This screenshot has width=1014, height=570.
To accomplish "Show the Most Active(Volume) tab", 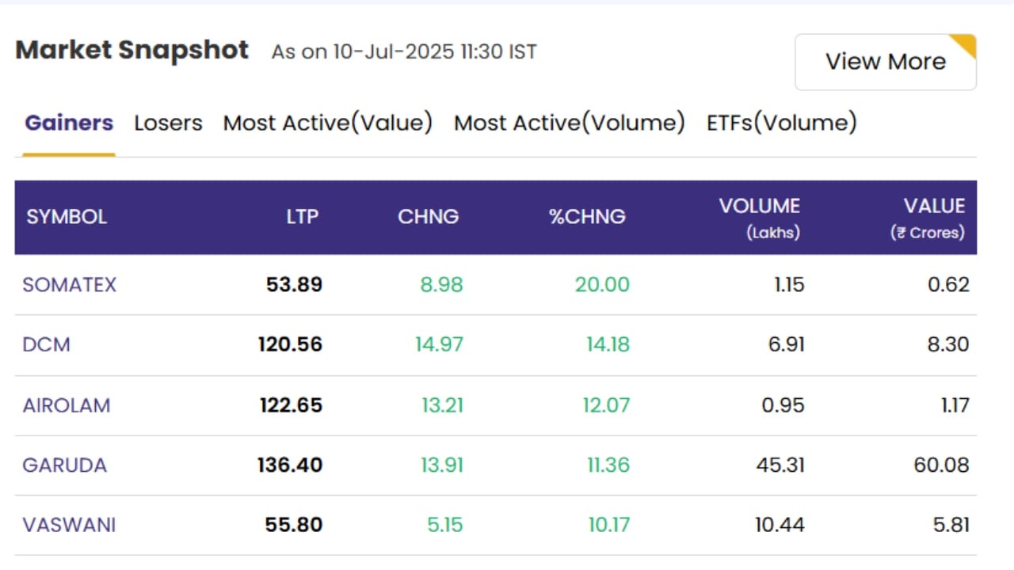I will pos(570,123).
